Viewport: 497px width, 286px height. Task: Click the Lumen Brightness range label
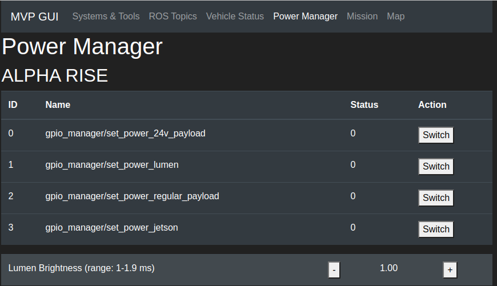(x=82, y=268)
